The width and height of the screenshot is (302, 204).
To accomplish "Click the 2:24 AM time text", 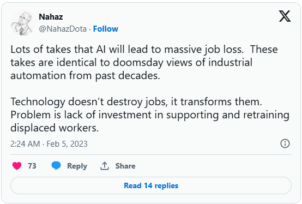I will [25, 144].
